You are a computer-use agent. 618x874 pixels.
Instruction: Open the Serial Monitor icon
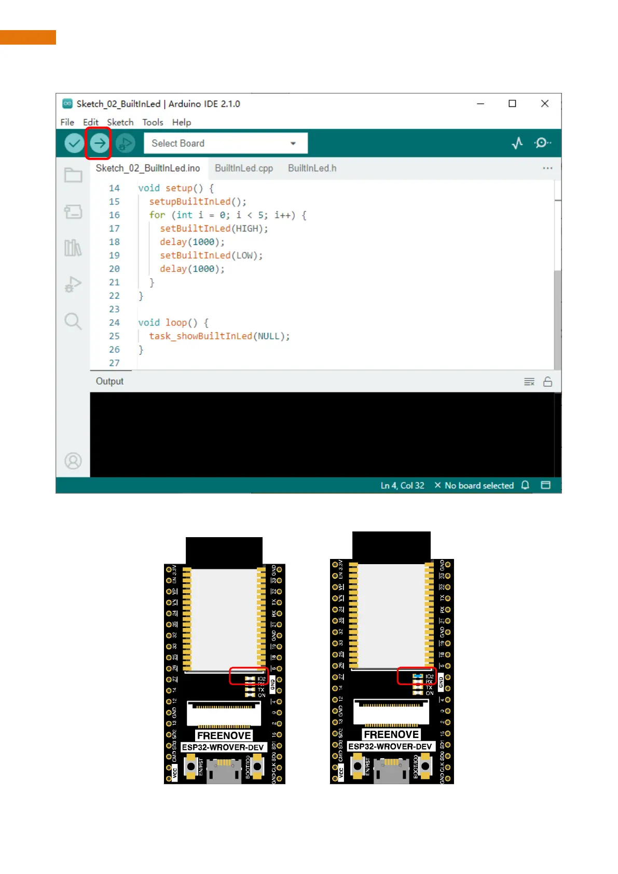click(x=542, y=143)
